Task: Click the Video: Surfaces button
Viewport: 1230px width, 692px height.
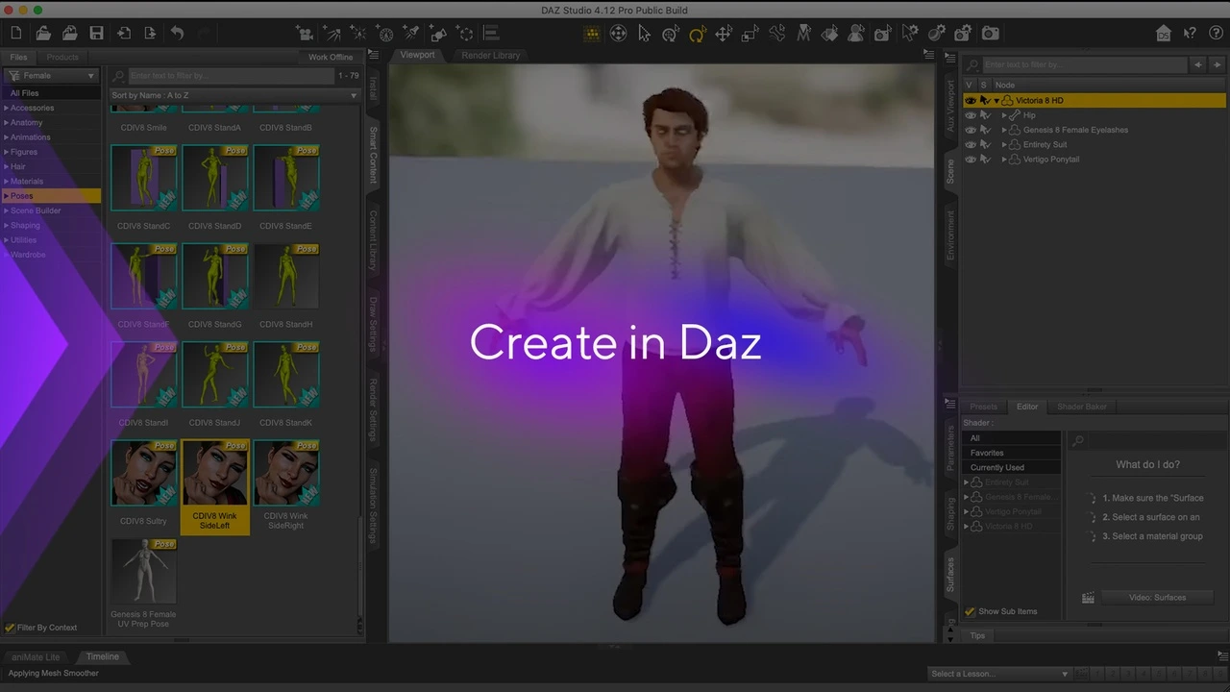Action: coord(1156,598)
